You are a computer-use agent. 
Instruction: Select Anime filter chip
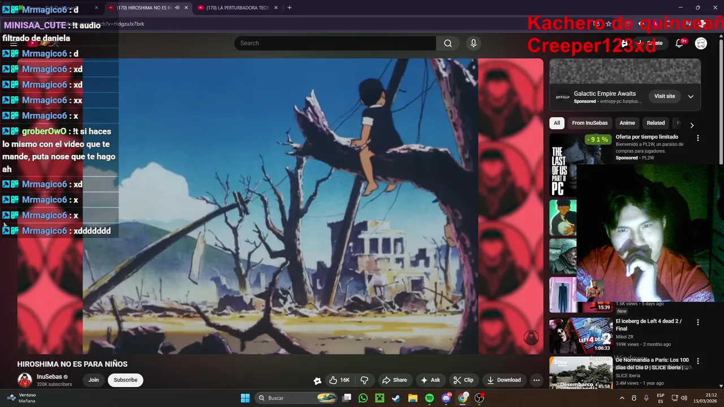click(627, 123)
